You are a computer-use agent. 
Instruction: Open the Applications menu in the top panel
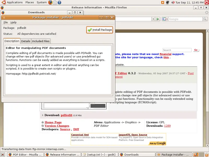(x=15, y=2)
